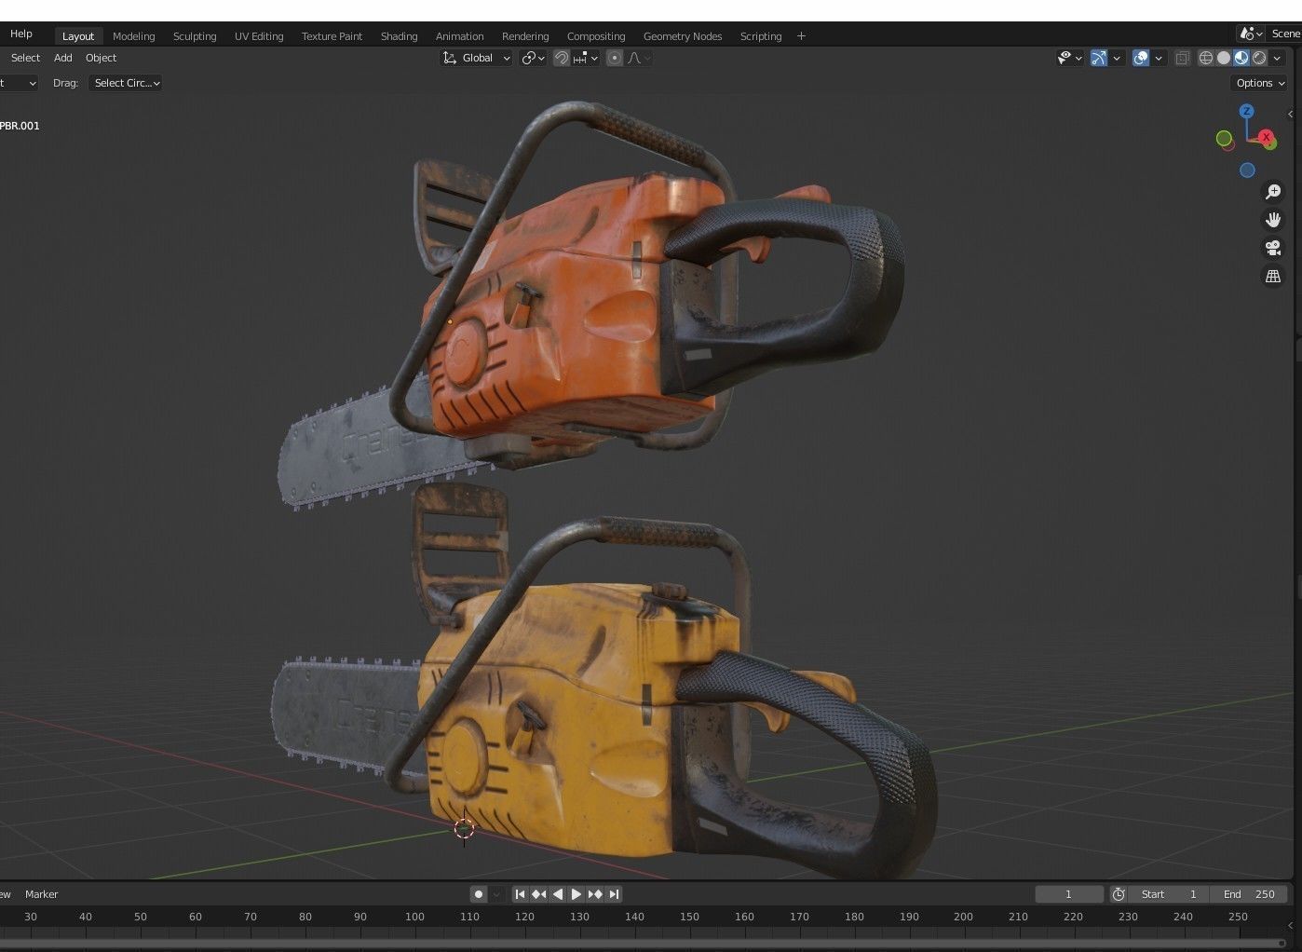Viewport: 1302px width, 952px height.
Task: Click the green Y axis on gizmo
Action: click(x=1224, y=138)
